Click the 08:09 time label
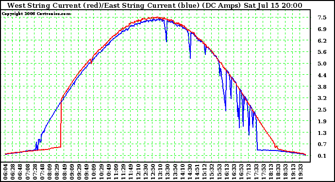Image resolution: width=335 pixels, height=182 pixels. point(50,172)
